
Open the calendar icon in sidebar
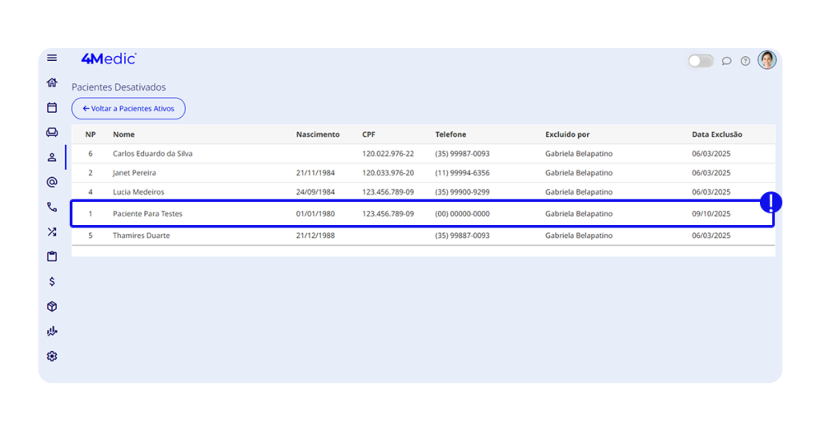[52, 107]
